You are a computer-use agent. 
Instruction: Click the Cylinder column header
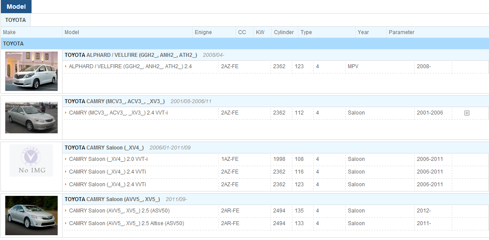[284, 32]
